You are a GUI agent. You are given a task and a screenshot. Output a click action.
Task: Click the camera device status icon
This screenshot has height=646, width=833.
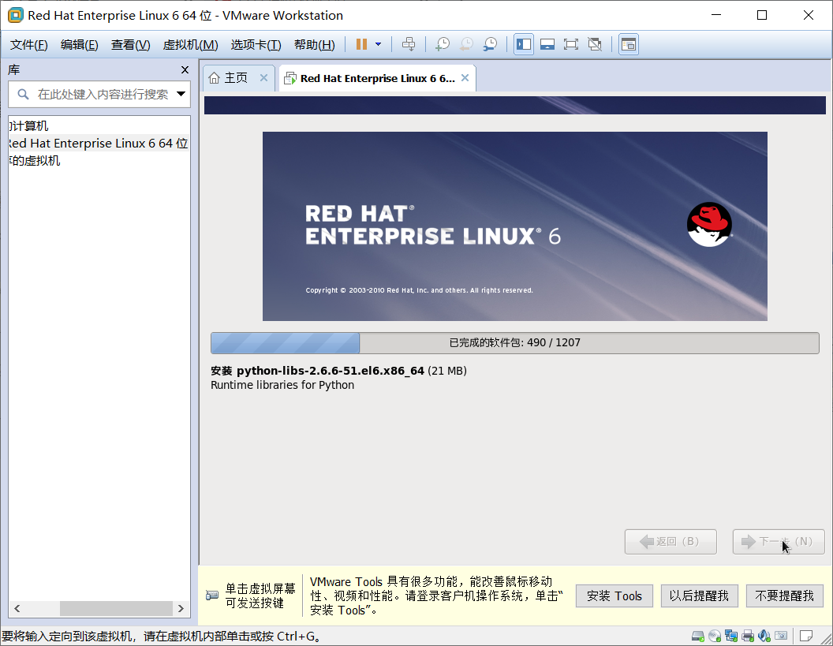click(x=781, y=636)
